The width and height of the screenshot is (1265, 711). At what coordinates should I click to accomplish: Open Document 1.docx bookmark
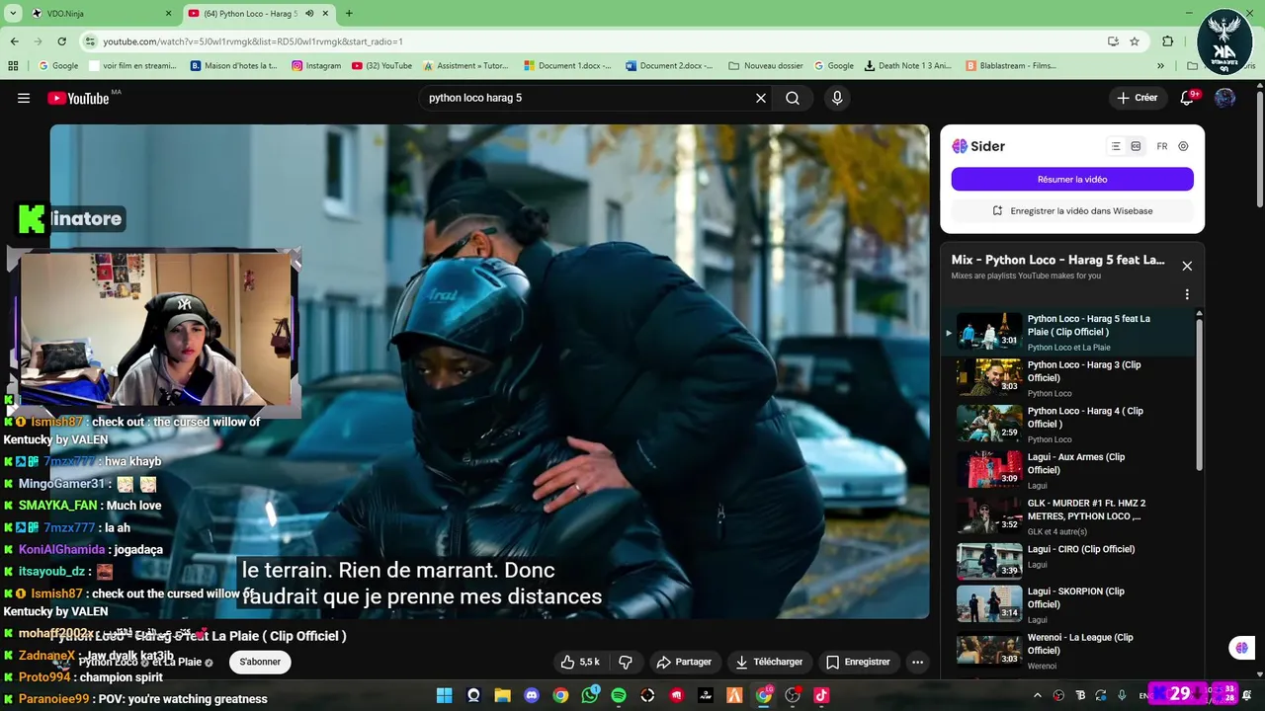click(x=568, y=66)
